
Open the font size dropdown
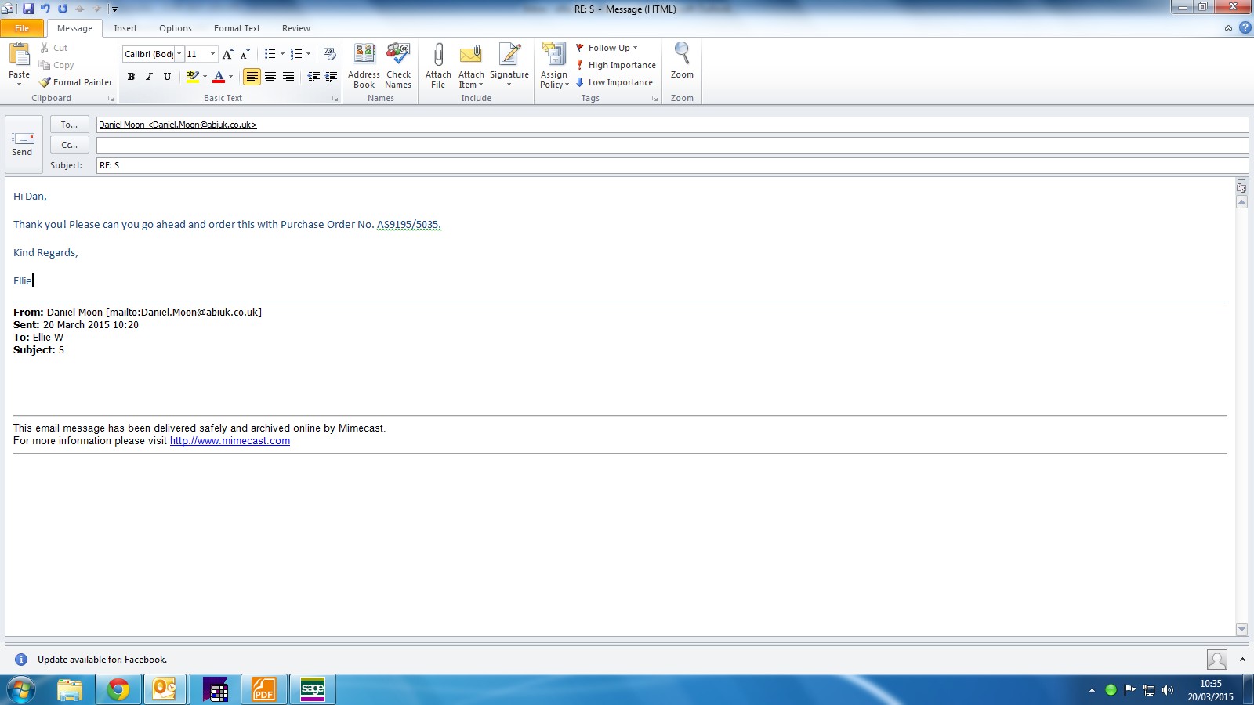coord(212,54)
